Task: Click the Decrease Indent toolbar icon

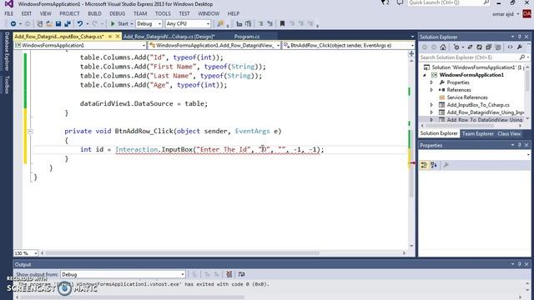Action: tap(239, 24)
